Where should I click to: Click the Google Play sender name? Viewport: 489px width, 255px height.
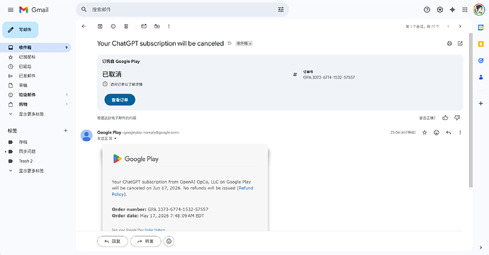pyautogui.click(x=109, y=132)
